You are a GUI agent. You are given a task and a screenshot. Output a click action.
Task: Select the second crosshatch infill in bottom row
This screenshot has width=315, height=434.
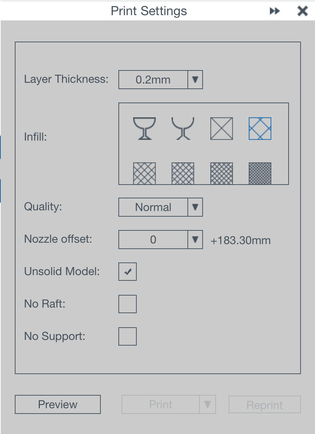[x=183, y=173]
